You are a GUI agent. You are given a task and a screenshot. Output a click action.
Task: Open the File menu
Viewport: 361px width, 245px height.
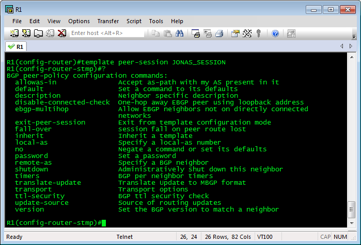pos(17,21)
